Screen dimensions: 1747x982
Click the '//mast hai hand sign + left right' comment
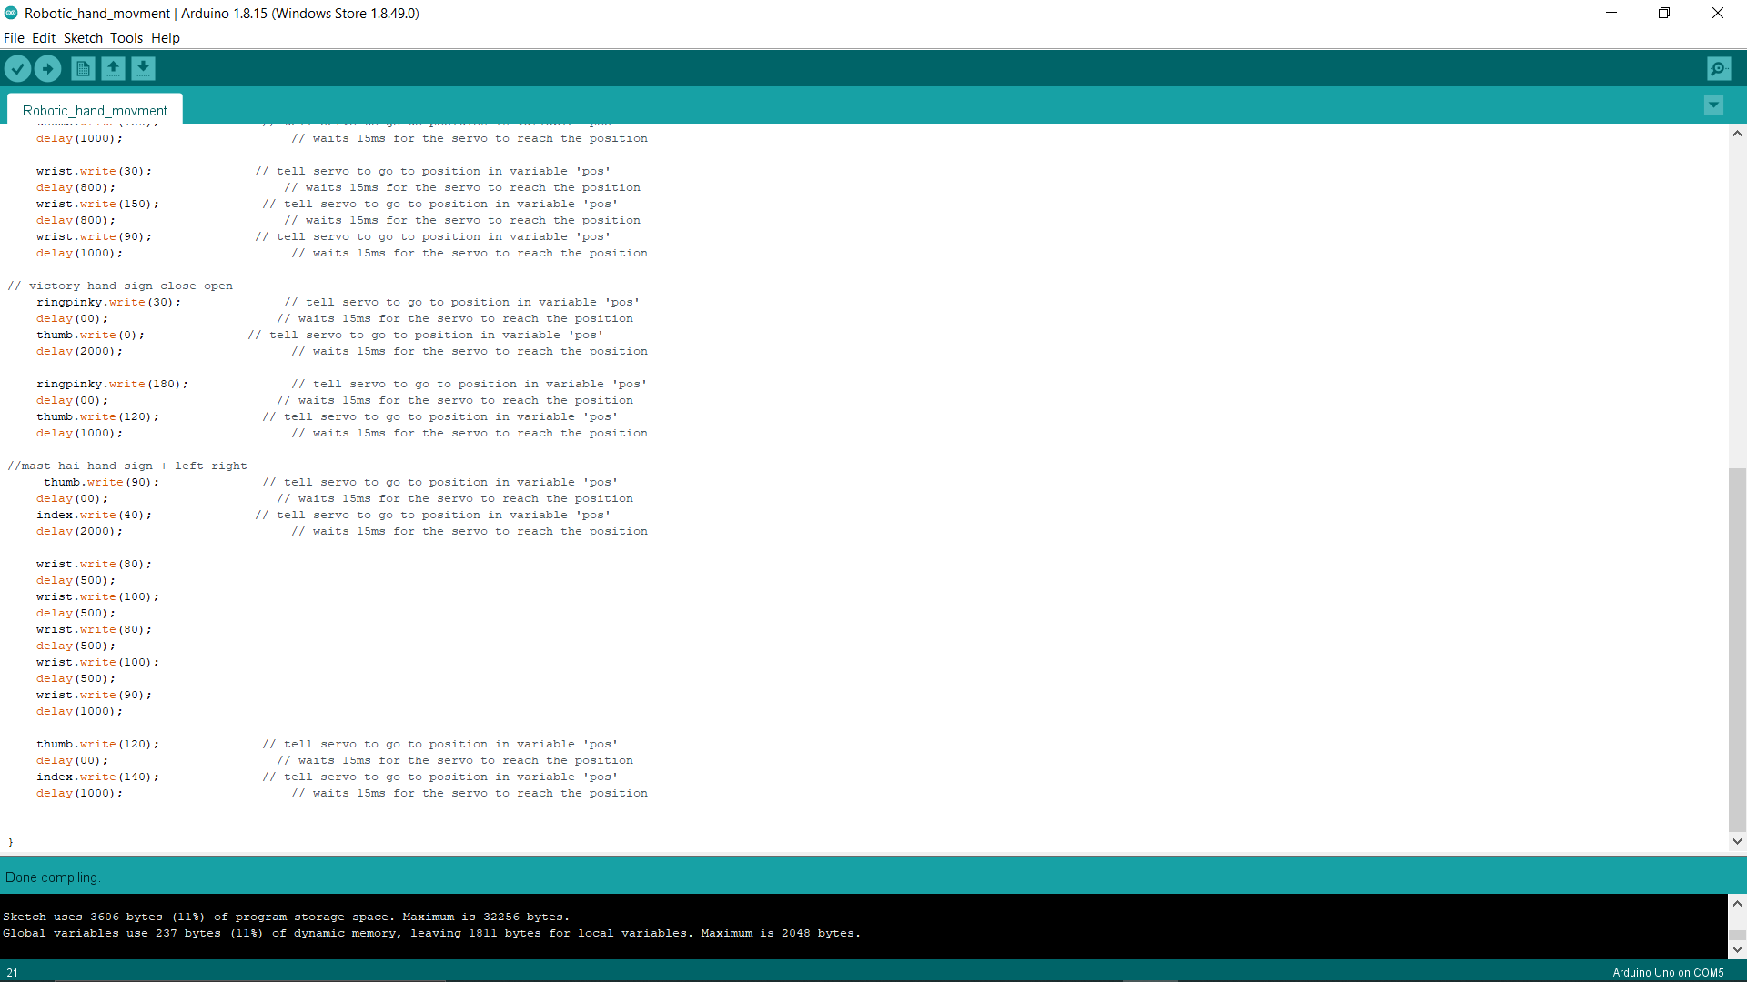click(127, 466)
